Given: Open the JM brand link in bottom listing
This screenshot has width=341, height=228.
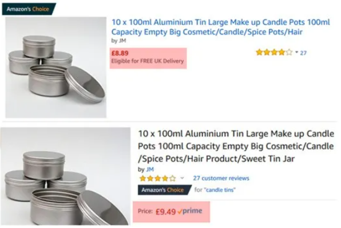Looking at the screenshot, I should tap(150, 169).
